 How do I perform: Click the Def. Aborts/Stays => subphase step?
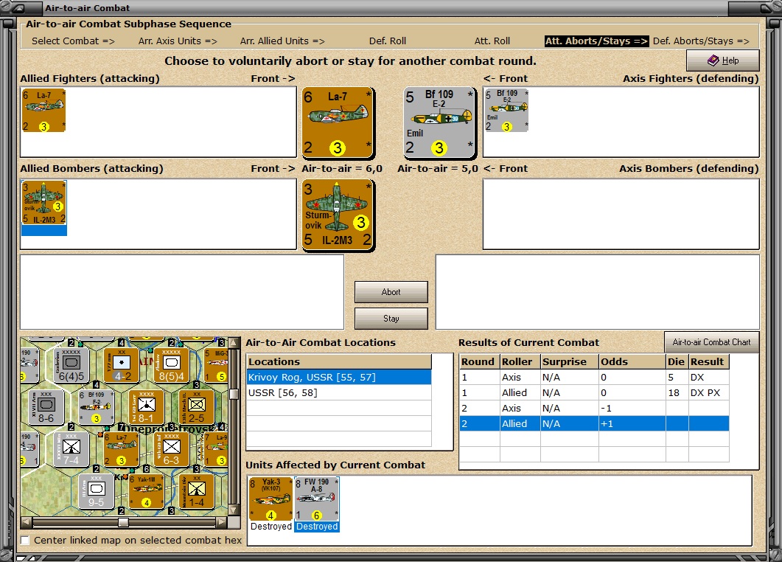click(701, 41)
